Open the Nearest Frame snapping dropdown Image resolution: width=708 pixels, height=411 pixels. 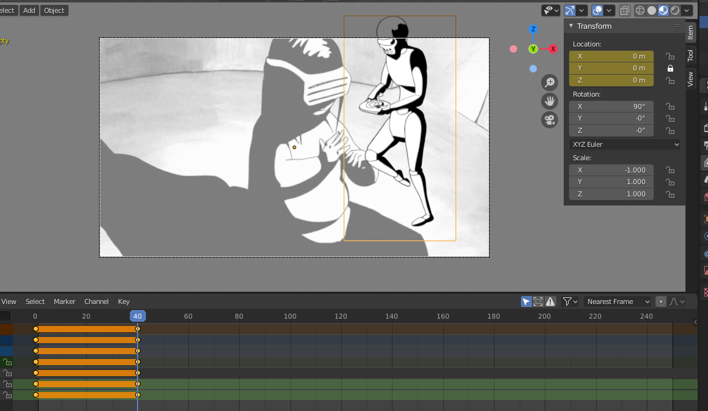(x=618, y=302)
